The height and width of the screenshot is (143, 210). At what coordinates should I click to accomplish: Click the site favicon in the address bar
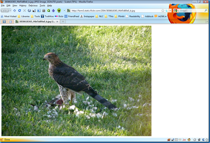pos(69,10)
